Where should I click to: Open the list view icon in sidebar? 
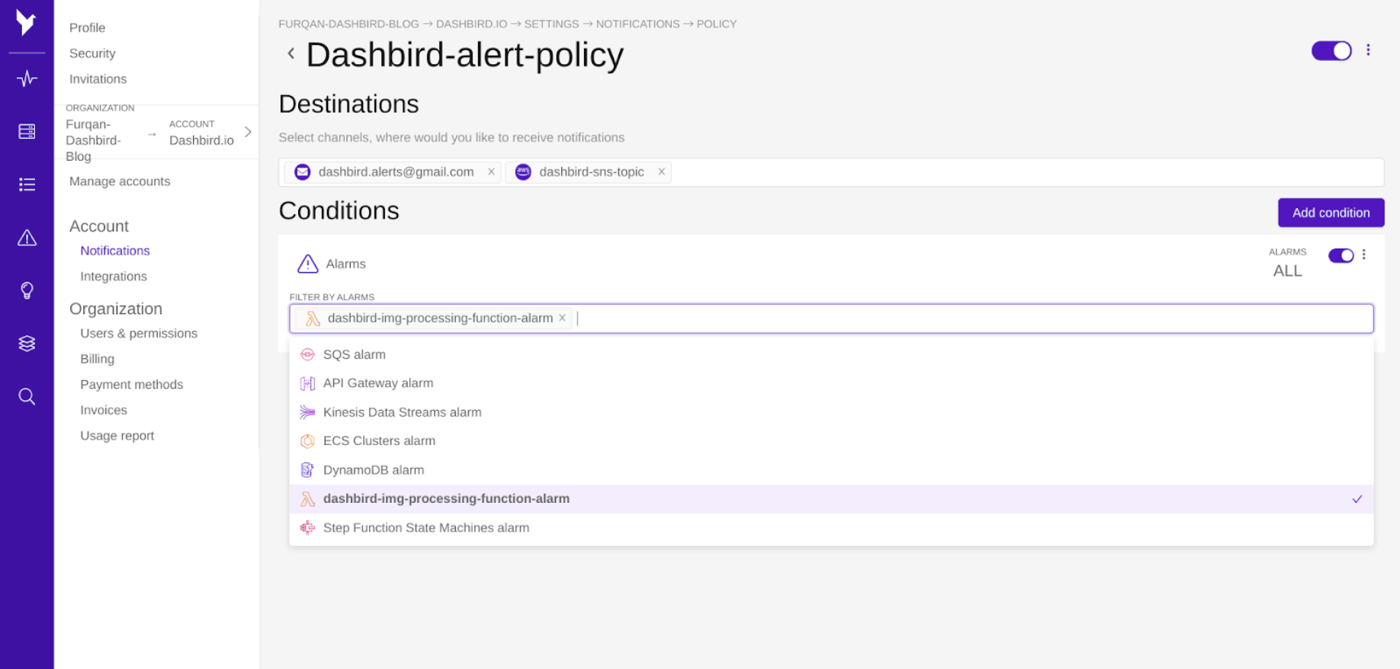(x=27, y=184)
